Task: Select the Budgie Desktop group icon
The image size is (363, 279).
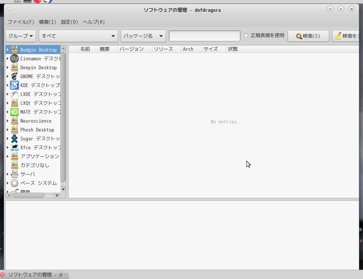Action: click(14, 50)
